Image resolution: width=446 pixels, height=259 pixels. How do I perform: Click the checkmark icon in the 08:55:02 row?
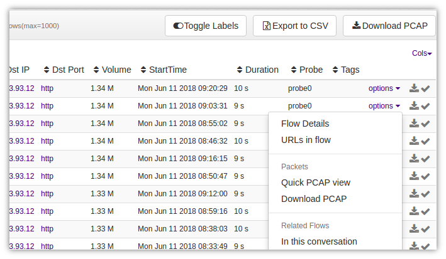[x=425, y=124]
